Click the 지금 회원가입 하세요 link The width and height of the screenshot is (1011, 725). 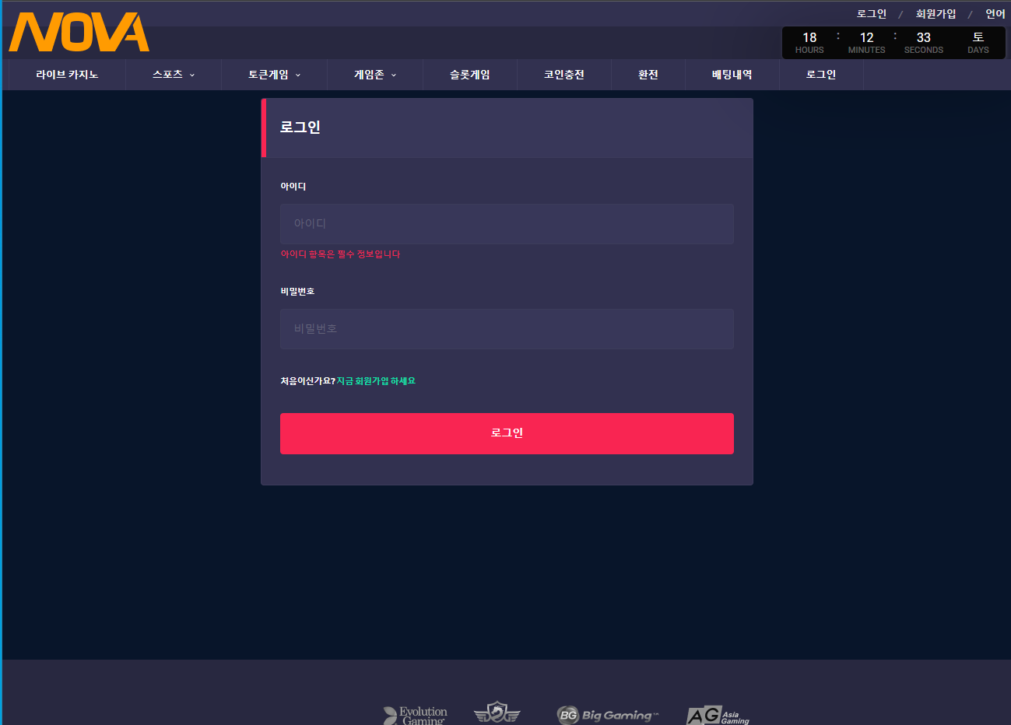[x=376, y=381]
